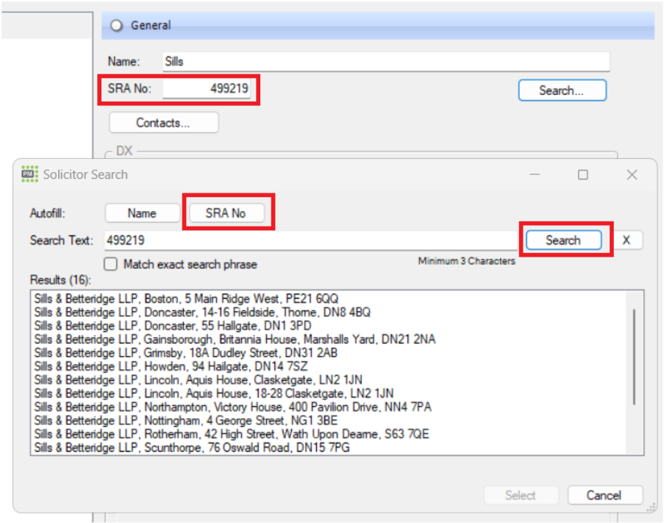Click the Select button

tap(521, 495)
